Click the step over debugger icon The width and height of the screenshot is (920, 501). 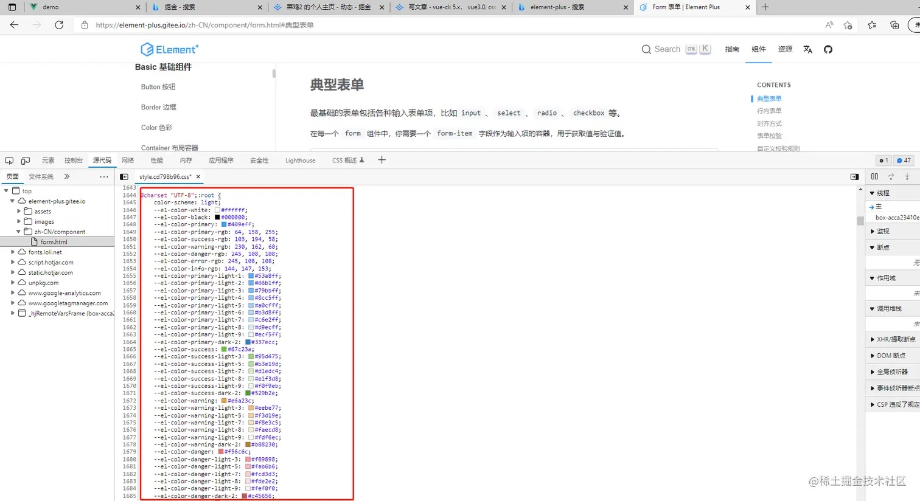(x=891, y=177)
